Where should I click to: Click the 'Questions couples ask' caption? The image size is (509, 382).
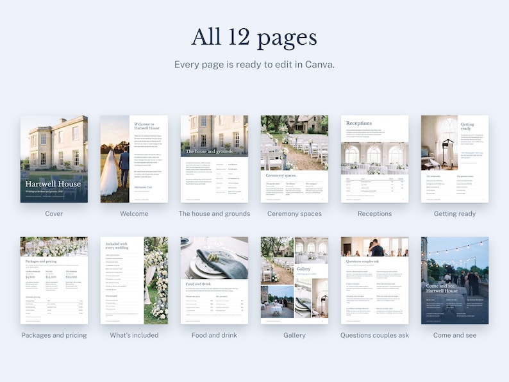click(x=374, y=335)
